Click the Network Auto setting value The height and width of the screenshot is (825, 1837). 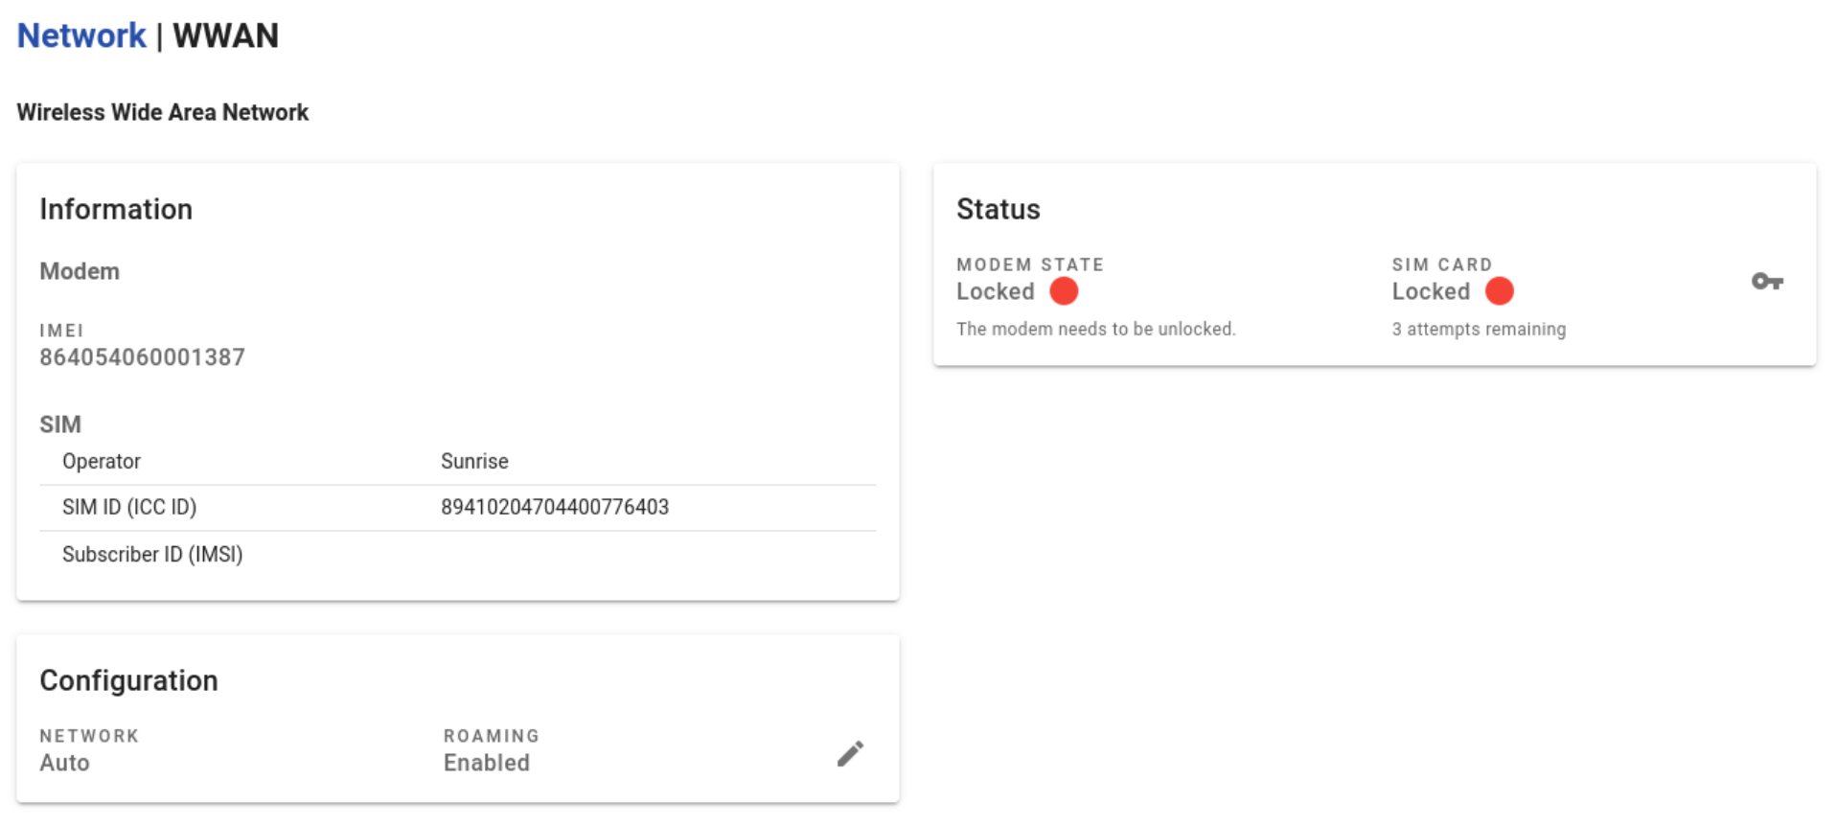coord(64,763)
